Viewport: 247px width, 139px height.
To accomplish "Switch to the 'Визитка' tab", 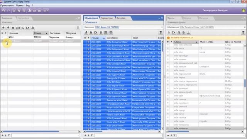I will tap(121, 18).
